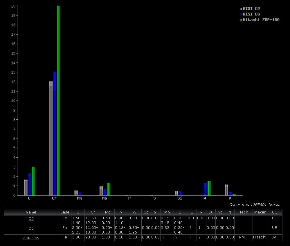Screen dimensions: 290x246
Task: Click the blue D6 tungsten bar
Action: pyautogui.click(x=205, y=189)
